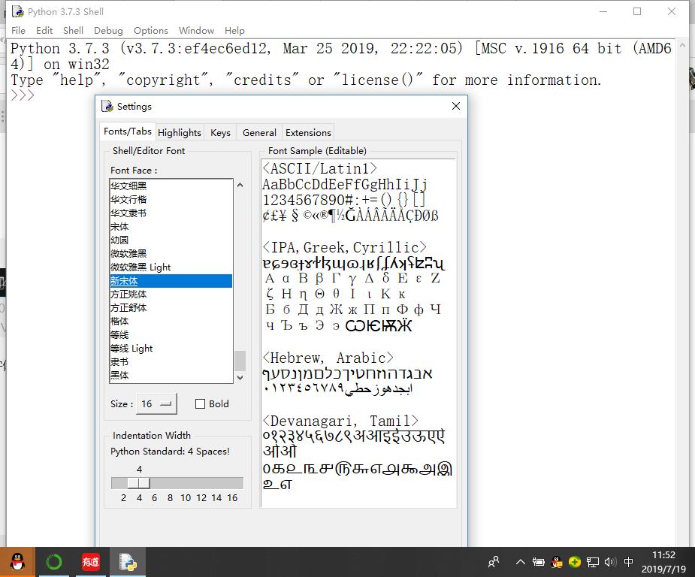The image size is (695, 577).
Task: Click the Python Shell title bar icon
Action: 18,11
